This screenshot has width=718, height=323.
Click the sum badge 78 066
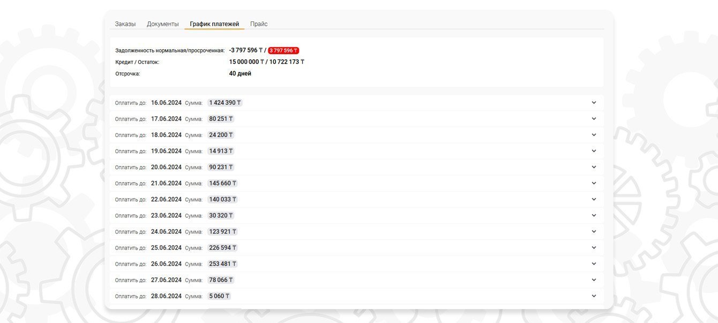pyautogui.click(x=221, y=279)
